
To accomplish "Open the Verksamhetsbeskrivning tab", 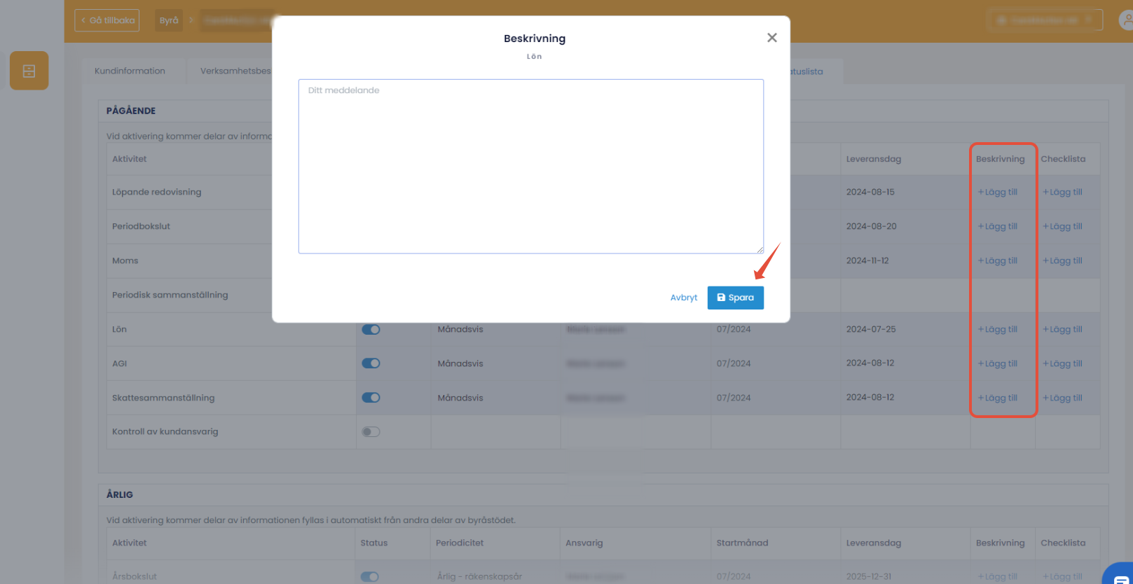I will [x=235, y=71].
